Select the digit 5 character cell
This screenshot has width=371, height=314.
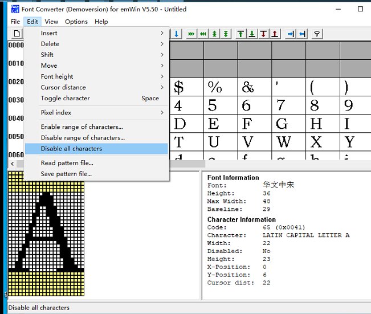[221, 105]
